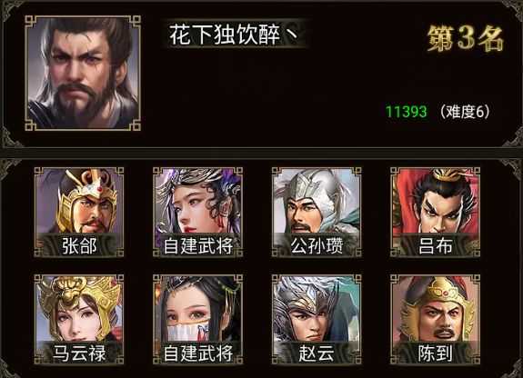Click the 马云禄 name label
Screen dimensions: 523x378
(79, 353)
